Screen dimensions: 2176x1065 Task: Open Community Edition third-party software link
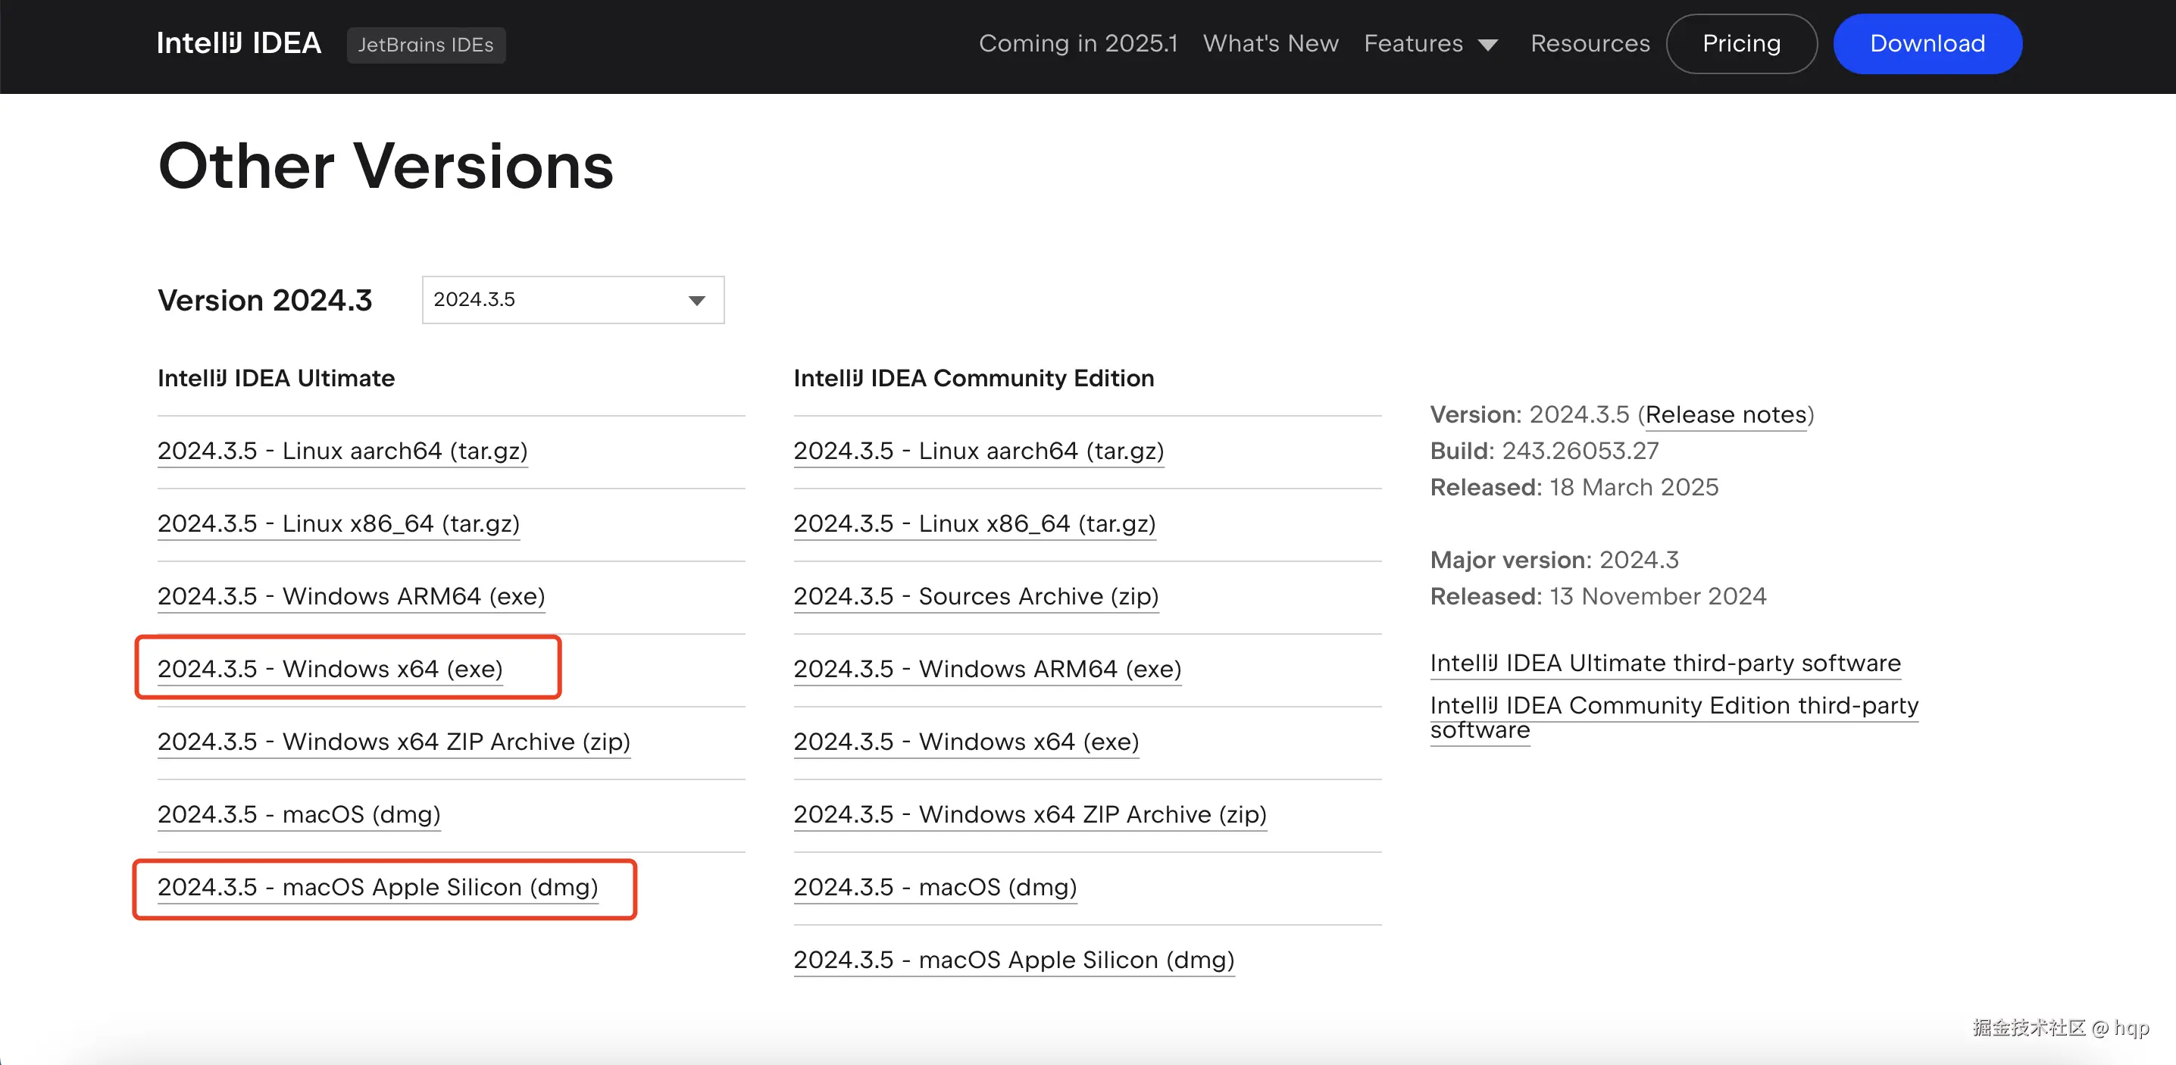[1674, 706]
